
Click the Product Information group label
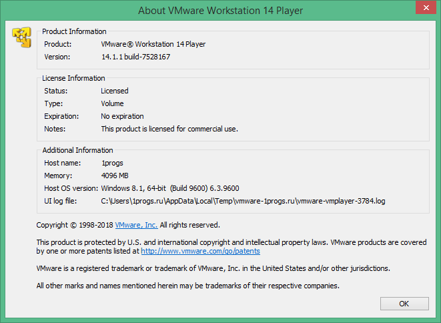[x=74, y=31]
